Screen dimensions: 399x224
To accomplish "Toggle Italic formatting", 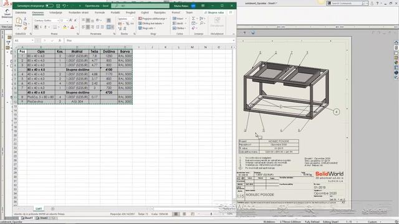I will 41,27.
